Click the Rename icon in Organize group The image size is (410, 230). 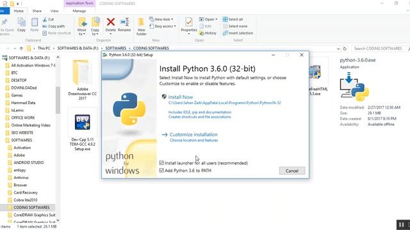pyautogui.click(x=124, y=22)
